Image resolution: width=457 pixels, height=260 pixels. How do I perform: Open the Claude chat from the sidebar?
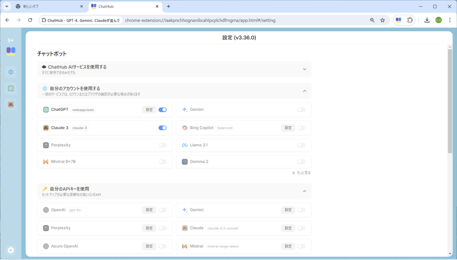point(11,104)
